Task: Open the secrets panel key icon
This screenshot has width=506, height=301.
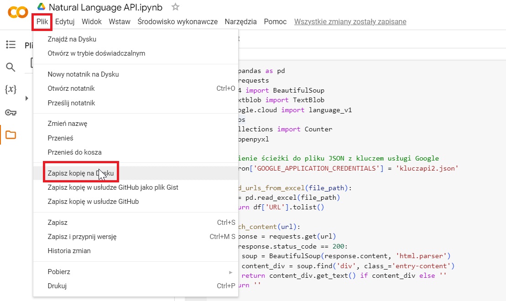Action: 10,112
